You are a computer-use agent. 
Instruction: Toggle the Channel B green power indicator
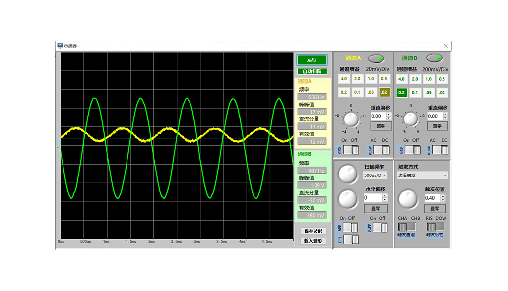tap(434, 58)
